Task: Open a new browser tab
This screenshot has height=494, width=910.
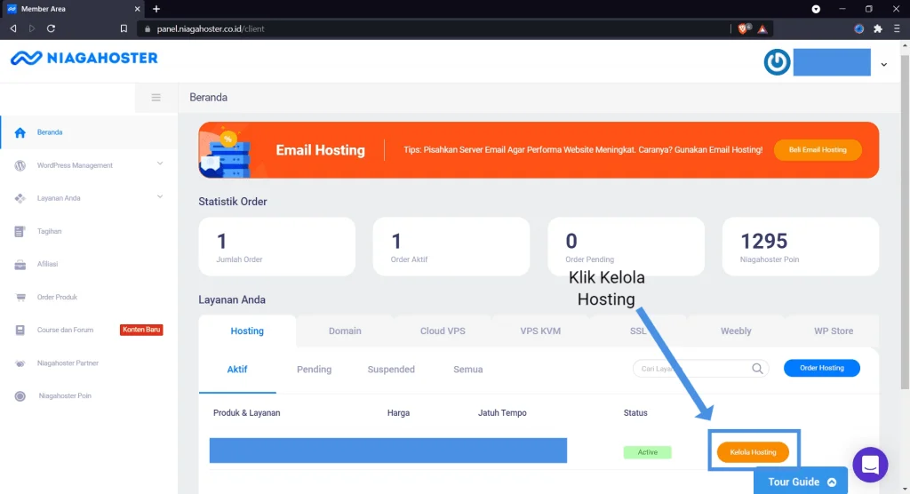Action: pos(156,9)
